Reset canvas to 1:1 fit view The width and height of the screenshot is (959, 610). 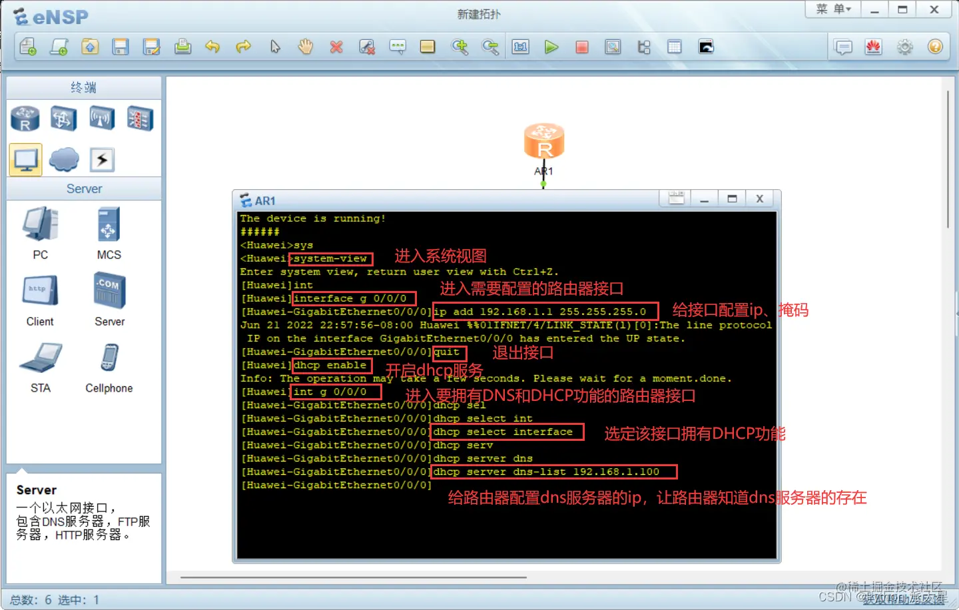pos(521,47)
